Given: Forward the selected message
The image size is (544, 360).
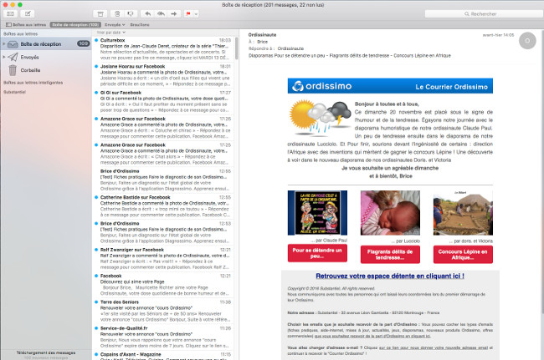Looking at the screenshot, I should [x=174, y=14].
